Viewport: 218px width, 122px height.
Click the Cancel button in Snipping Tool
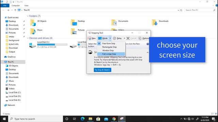point(131,38)
